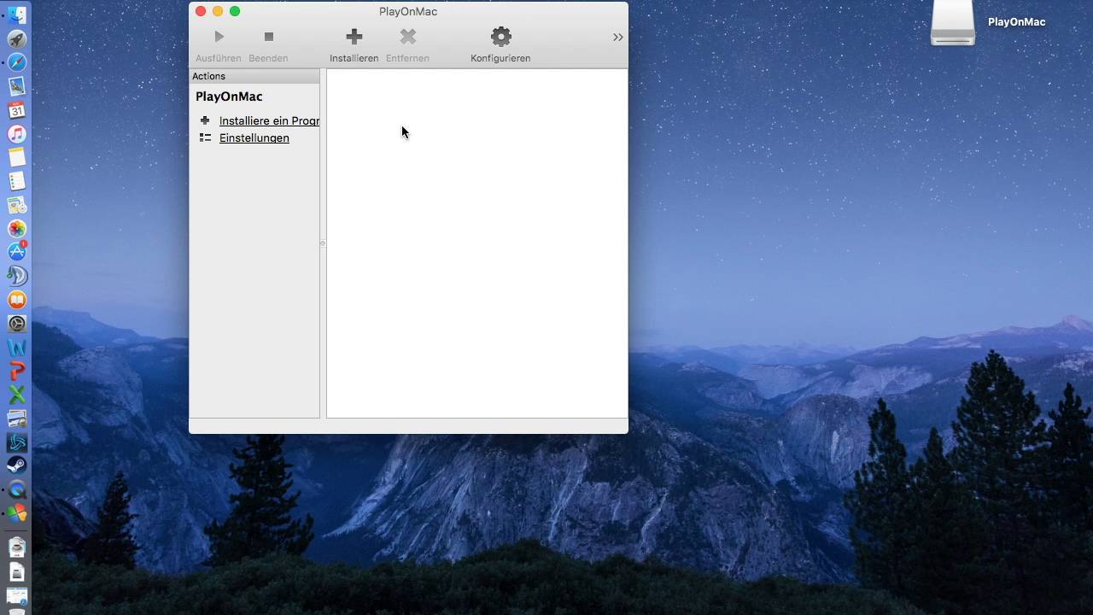Click the Beenden stop icon

pyautogui.click(x=268, y=37)
